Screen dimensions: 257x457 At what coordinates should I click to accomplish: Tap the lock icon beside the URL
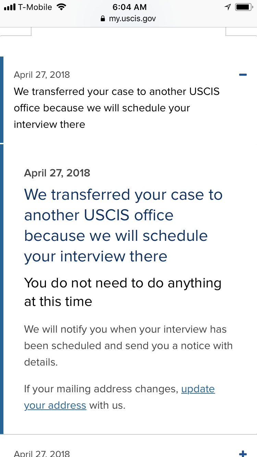click(103, 18)
